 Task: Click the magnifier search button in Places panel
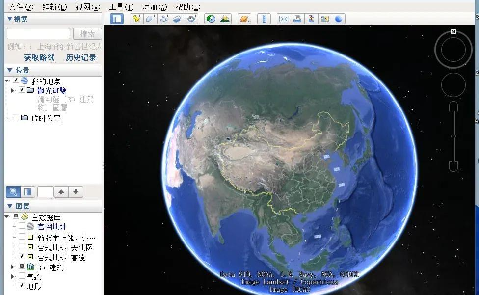tap(13, 192)
